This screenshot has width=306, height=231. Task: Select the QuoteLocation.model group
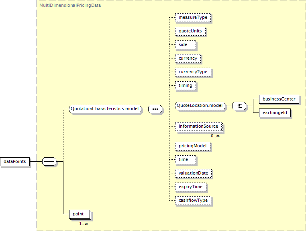point(200,106)
